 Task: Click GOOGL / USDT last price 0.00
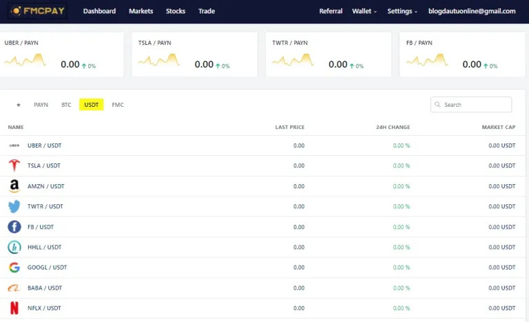click(x=299, y=268)
